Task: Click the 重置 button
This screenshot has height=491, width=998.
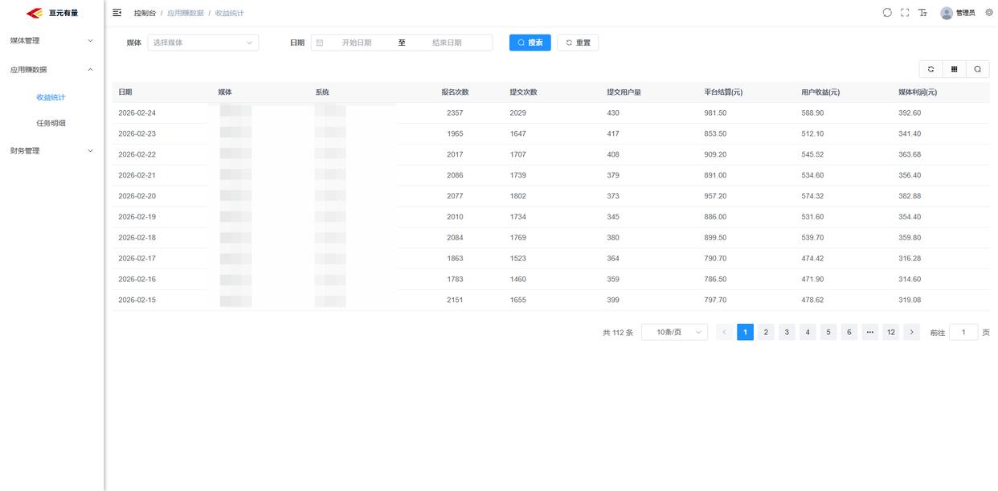Action: (x=578, y=43)
